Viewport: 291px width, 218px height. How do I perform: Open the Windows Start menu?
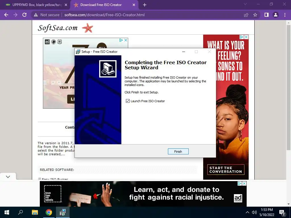pyautogui.click(x=7, y=212)
